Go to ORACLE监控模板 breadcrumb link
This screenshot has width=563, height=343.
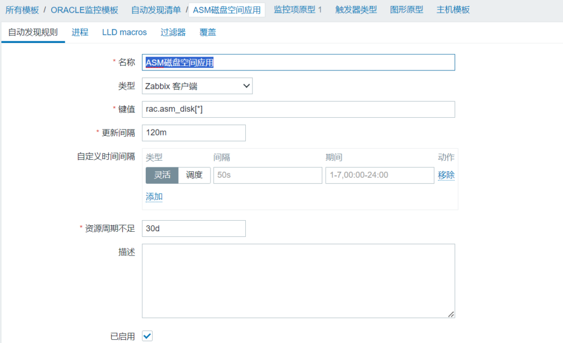click(x=84, y=10)
